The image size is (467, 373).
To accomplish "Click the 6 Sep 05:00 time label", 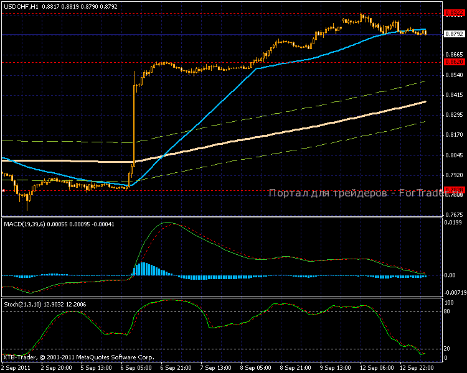I will click(x=136, y=368).
